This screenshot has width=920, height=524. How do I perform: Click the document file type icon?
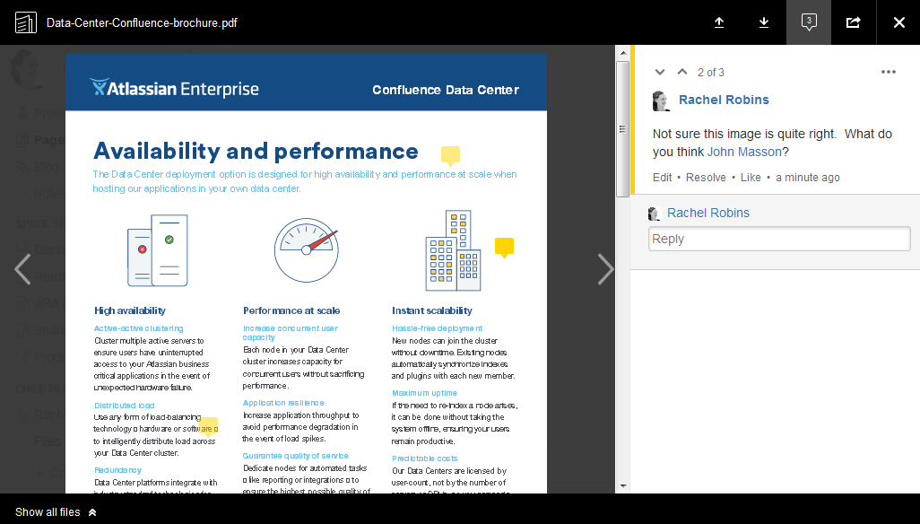pyautogui.click(x=26, y=23)
